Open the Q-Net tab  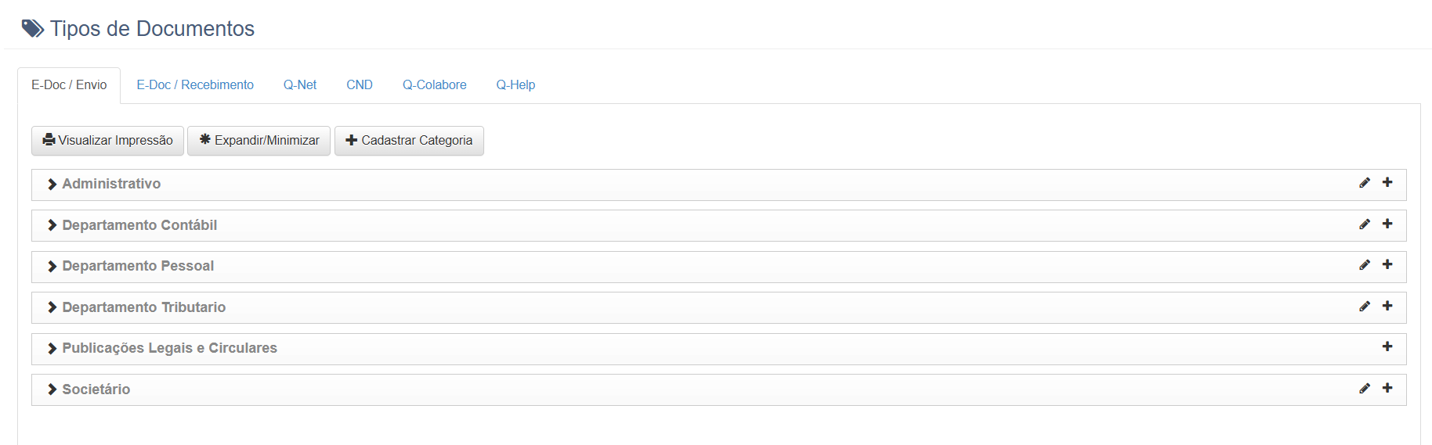click(300, 84)
